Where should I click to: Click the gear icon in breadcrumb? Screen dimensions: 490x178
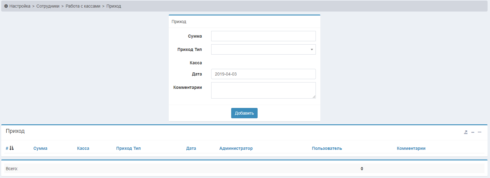pos(6,6)
